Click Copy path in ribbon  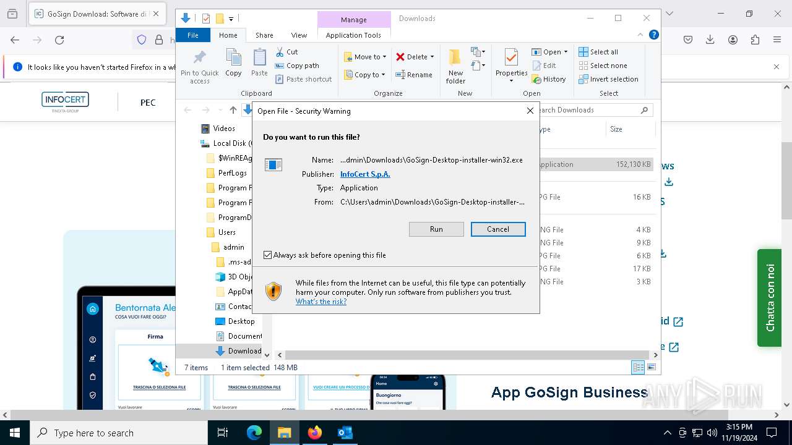[x=297, y=66]
